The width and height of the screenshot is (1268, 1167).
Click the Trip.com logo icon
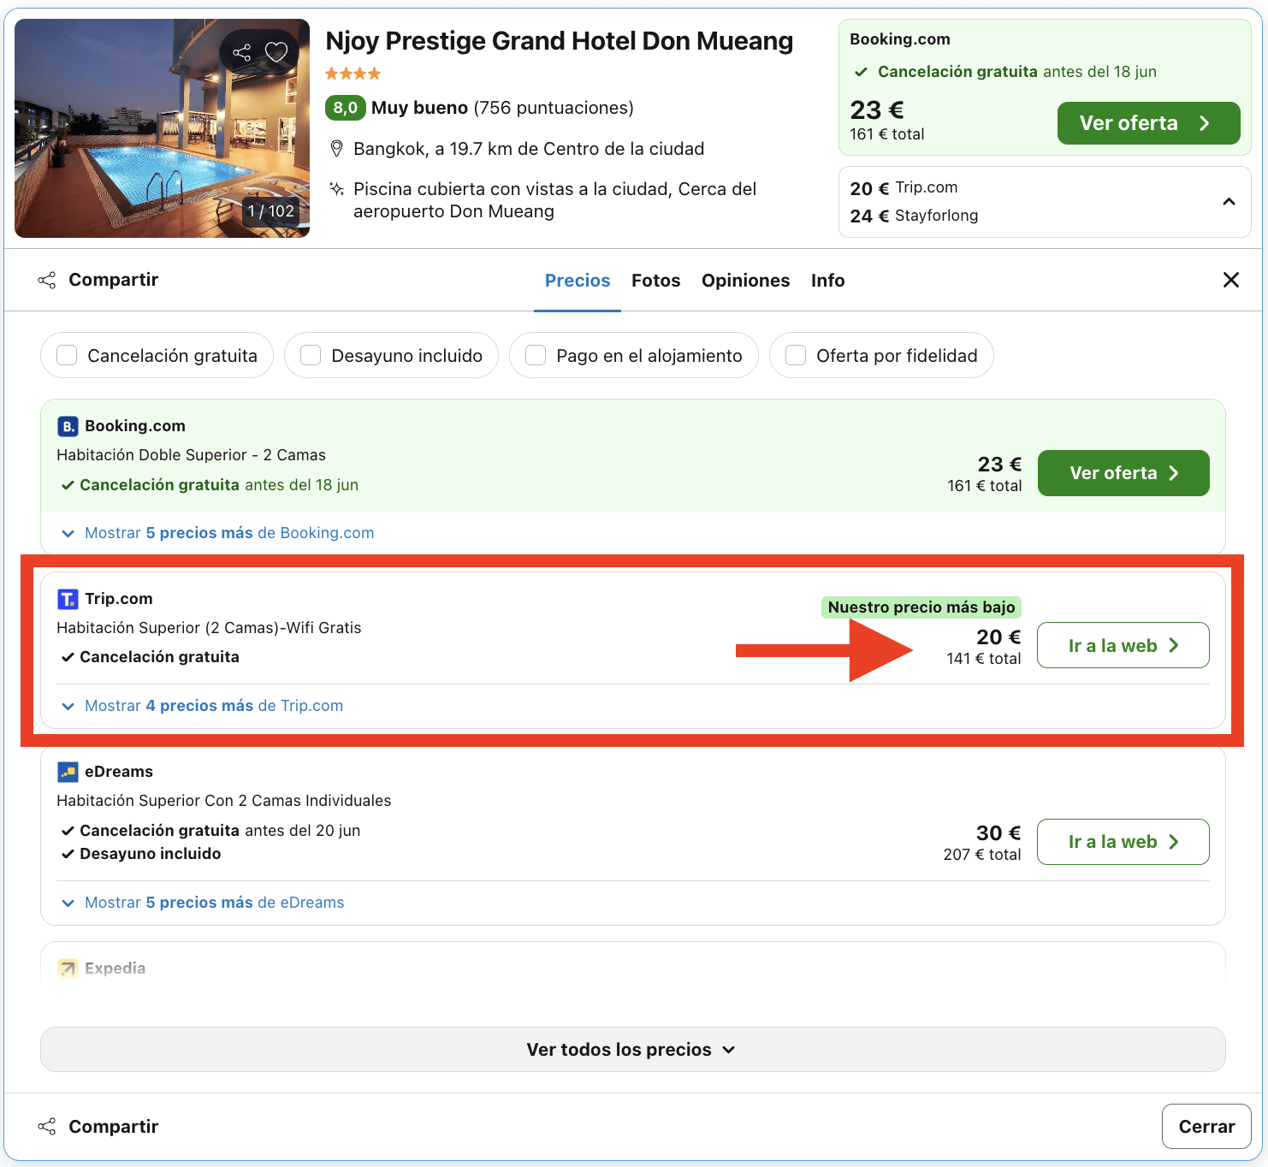tap(68, 599)
